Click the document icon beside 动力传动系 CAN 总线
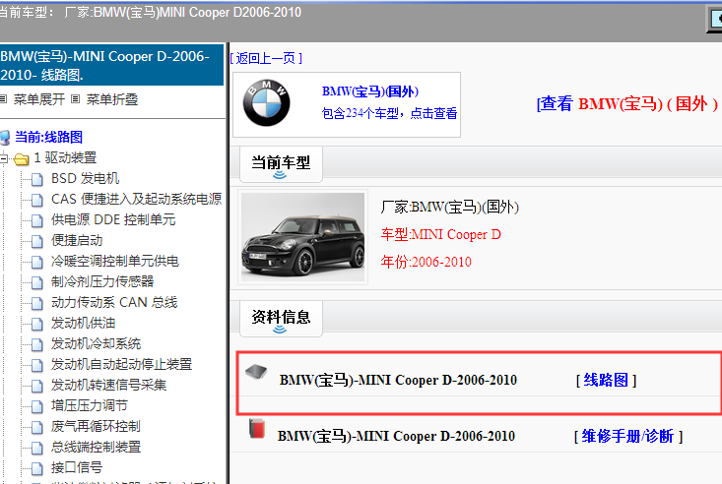 pos(36,303)
